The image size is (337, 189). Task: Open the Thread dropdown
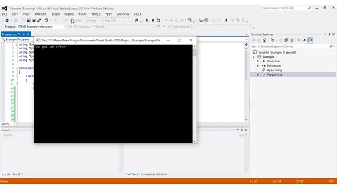131,27
